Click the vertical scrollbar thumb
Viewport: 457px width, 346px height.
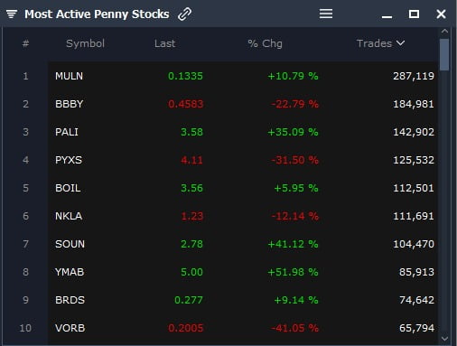(x=444, y=54)
